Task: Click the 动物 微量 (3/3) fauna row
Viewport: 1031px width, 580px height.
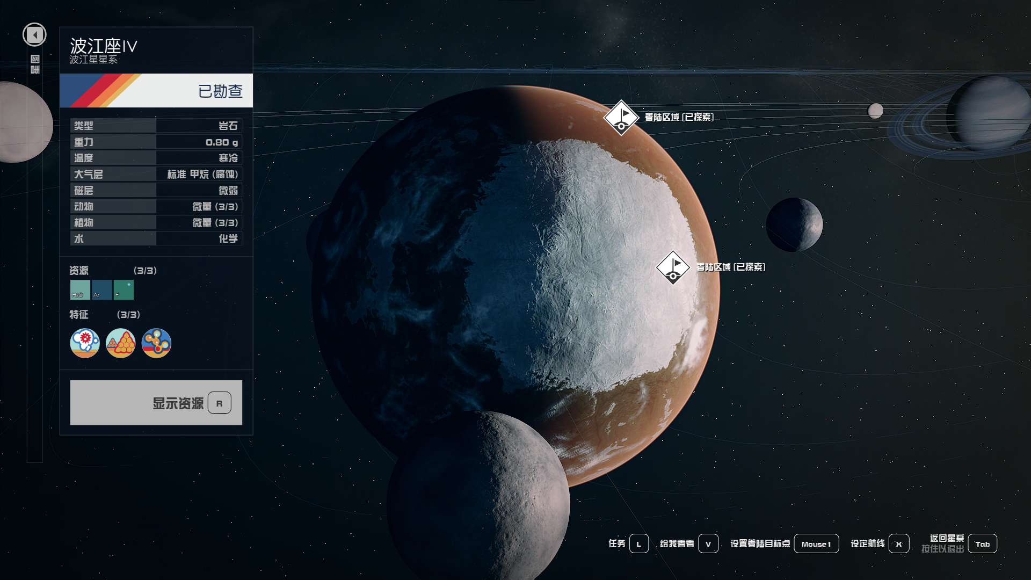Action: [156, 206]
